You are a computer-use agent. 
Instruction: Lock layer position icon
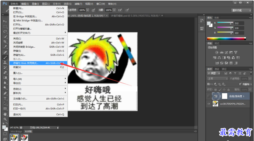[224, 89]
